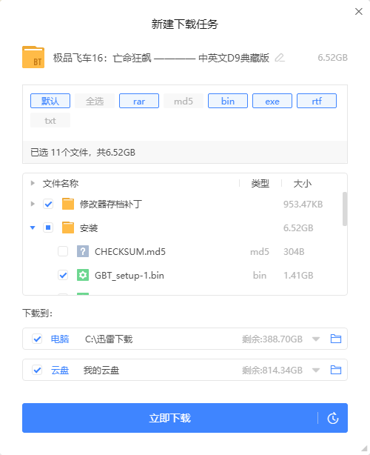Toggle the exe file type filter
Viewport: 370px width, 455px height.
point(272,101)
